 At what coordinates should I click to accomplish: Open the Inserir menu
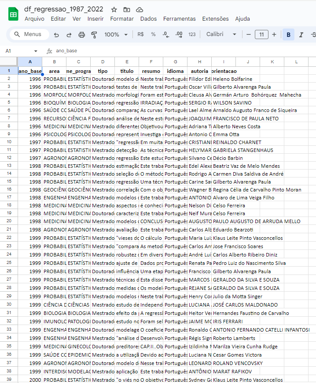point(96,19)
